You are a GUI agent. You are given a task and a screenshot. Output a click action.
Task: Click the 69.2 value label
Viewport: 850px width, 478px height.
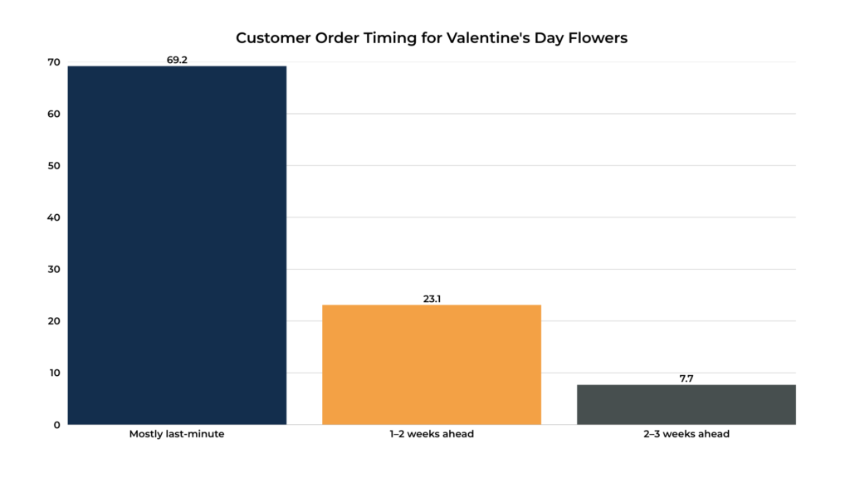[177, 61]
